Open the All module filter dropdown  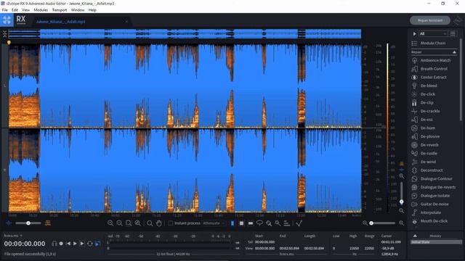click(433, 34)
